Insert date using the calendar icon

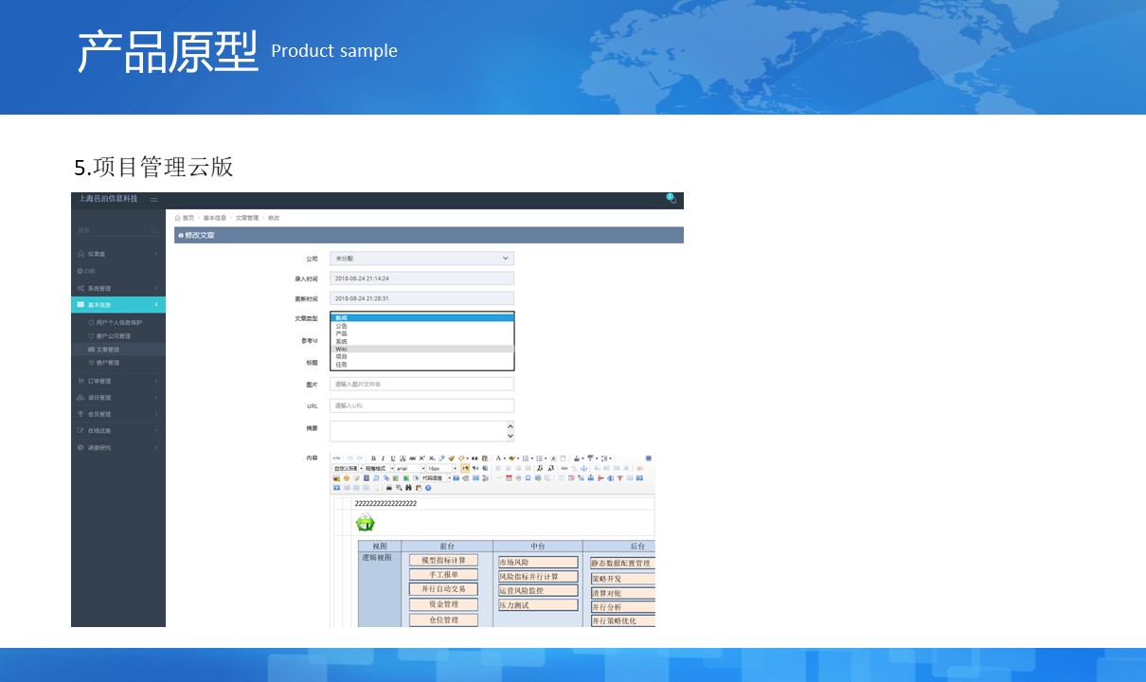[508, 478]
